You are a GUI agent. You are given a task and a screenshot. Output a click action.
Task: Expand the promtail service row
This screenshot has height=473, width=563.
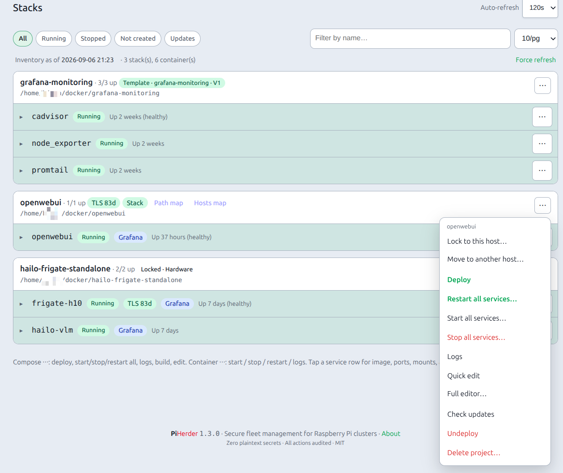[21, 171]
